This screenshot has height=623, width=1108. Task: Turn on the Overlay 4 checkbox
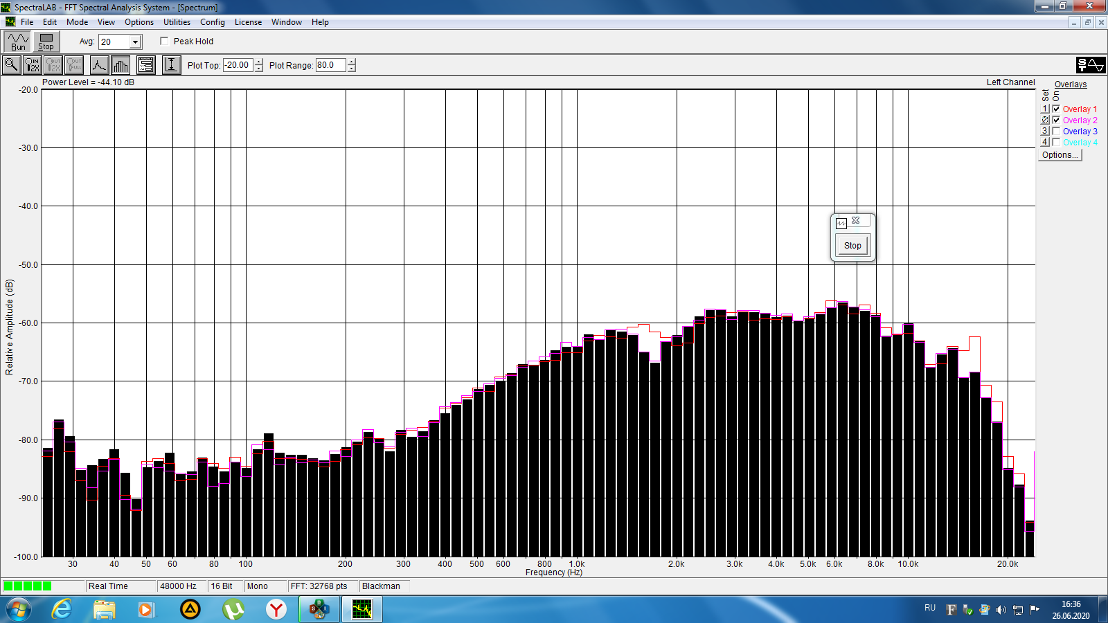click(1056, 142)
